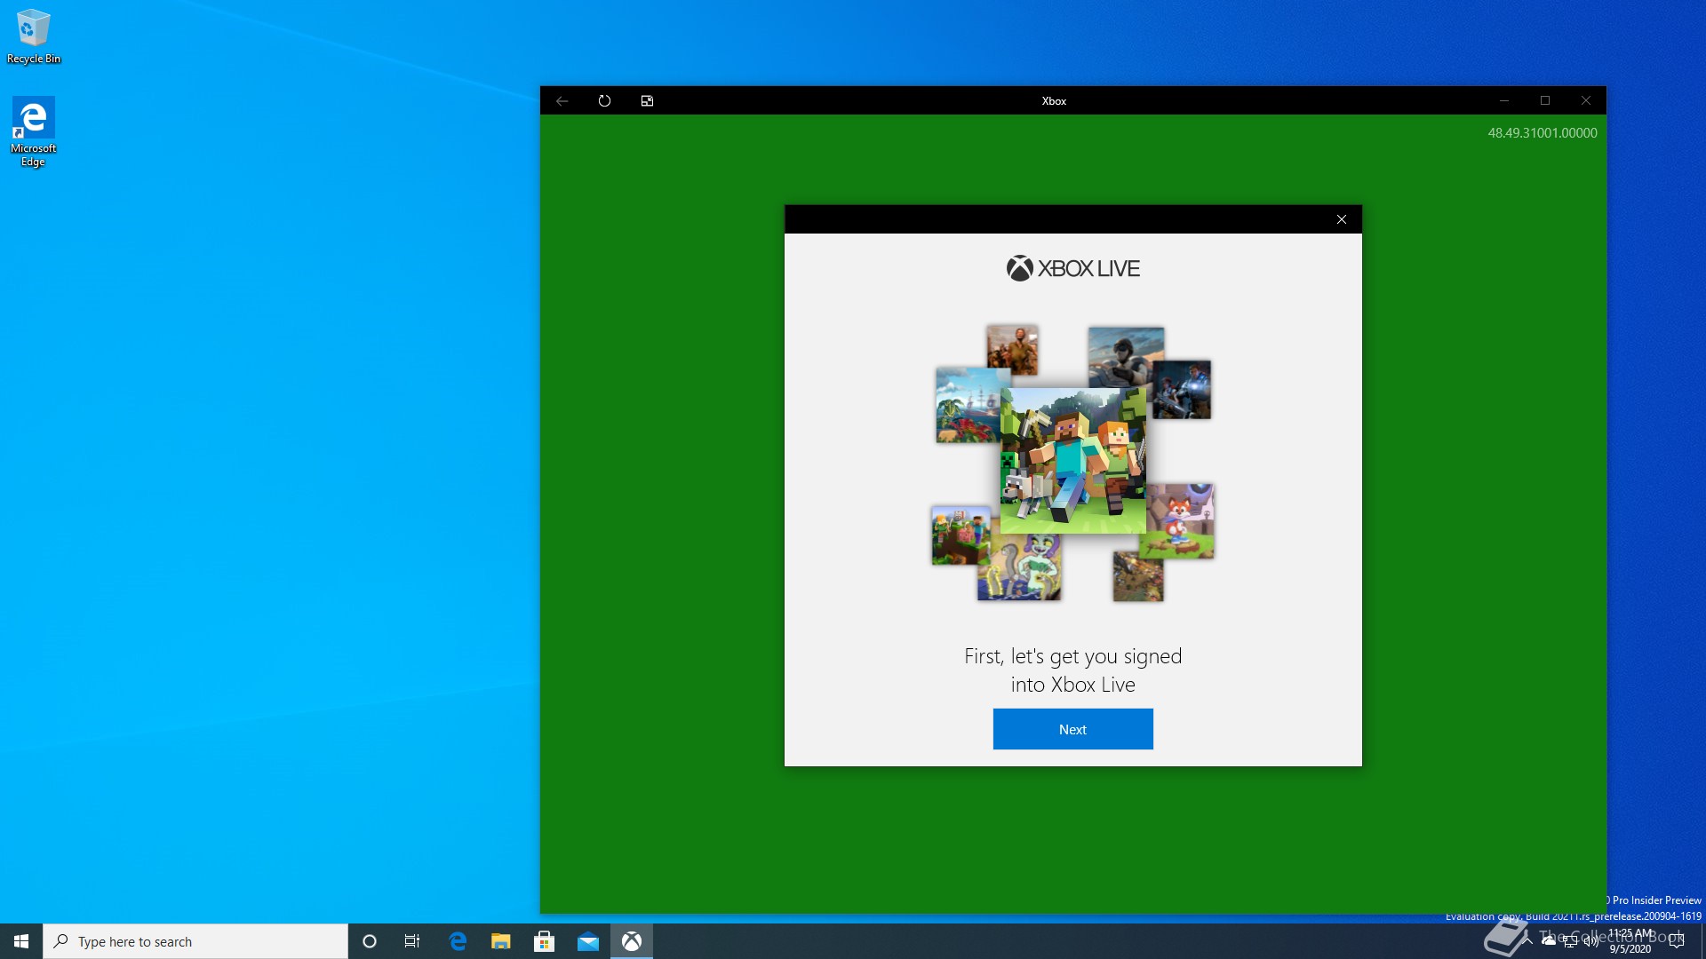The image size is (1706, 959).
Task: Click the version number 48.49.31001.00000
Action: [x=1543, y=132]
